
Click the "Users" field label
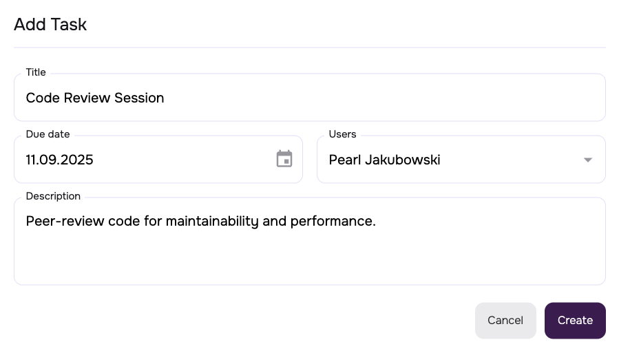342,134
